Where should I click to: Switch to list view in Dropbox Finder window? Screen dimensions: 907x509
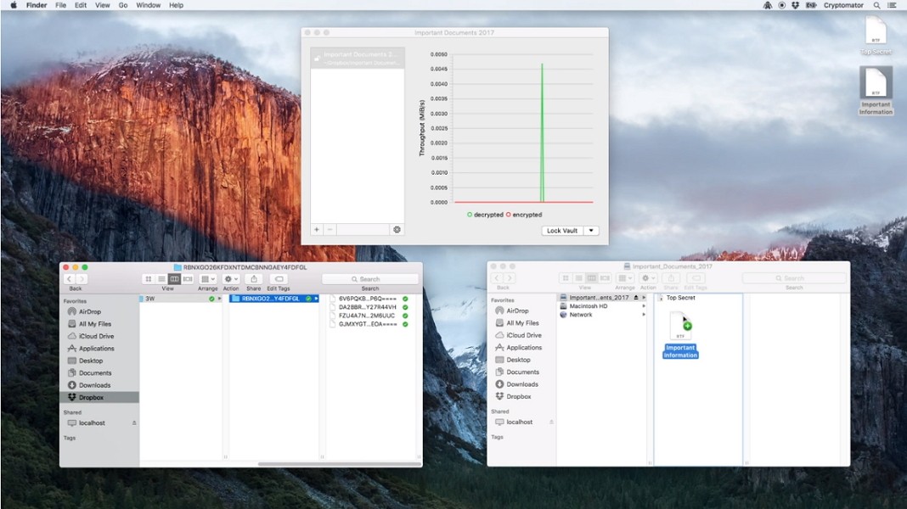point(161,279)
